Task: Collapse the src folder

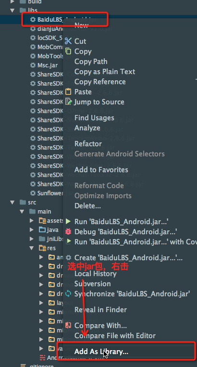Action: click(12, 202)
